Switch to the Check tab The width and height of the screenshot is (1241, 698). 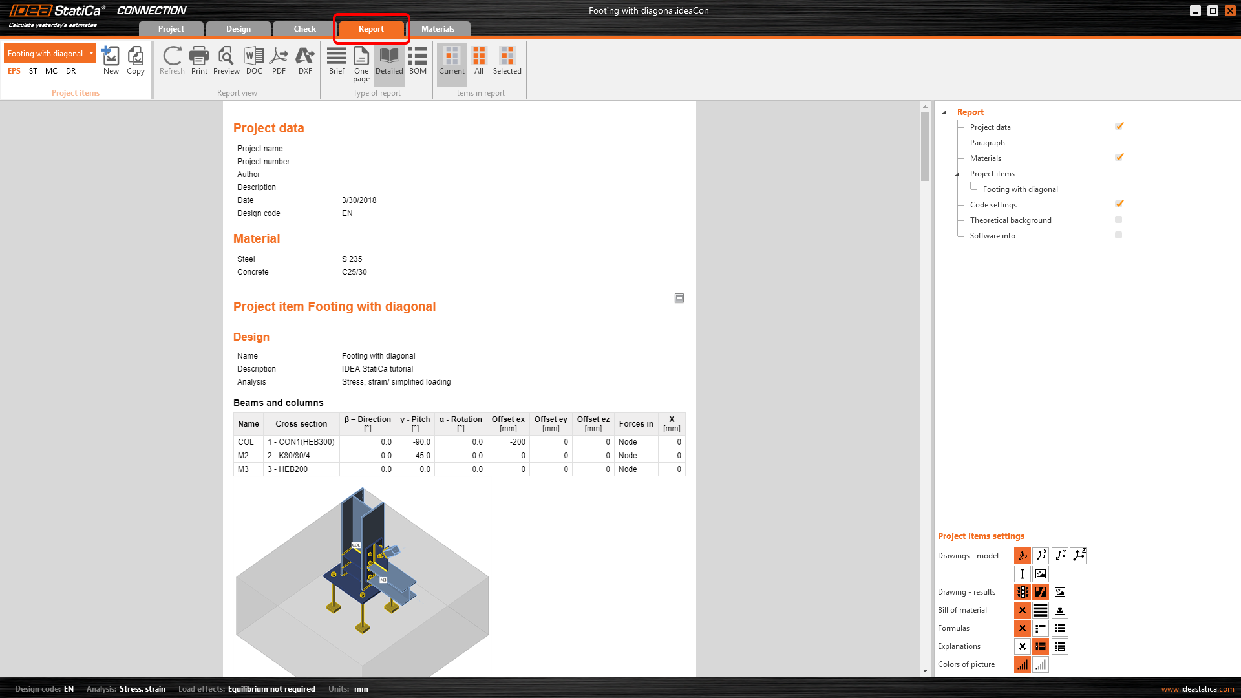304,29
